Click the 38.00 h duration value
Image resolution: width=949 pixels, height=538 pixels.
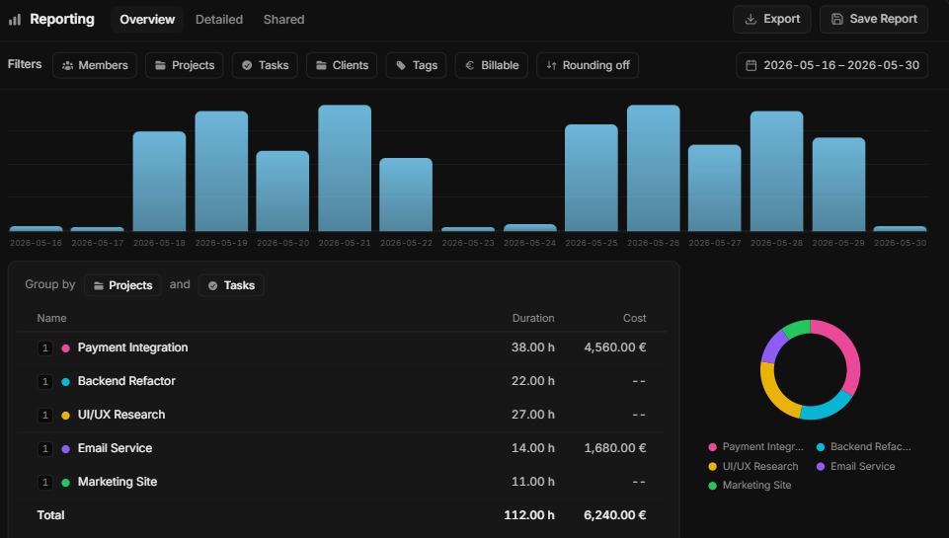pos(532,347)
